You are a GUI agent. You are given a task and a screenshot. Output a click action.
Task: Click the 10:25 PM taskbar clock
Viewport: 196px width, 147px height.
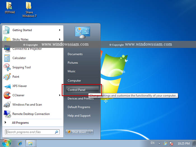(x=183, y=143)
